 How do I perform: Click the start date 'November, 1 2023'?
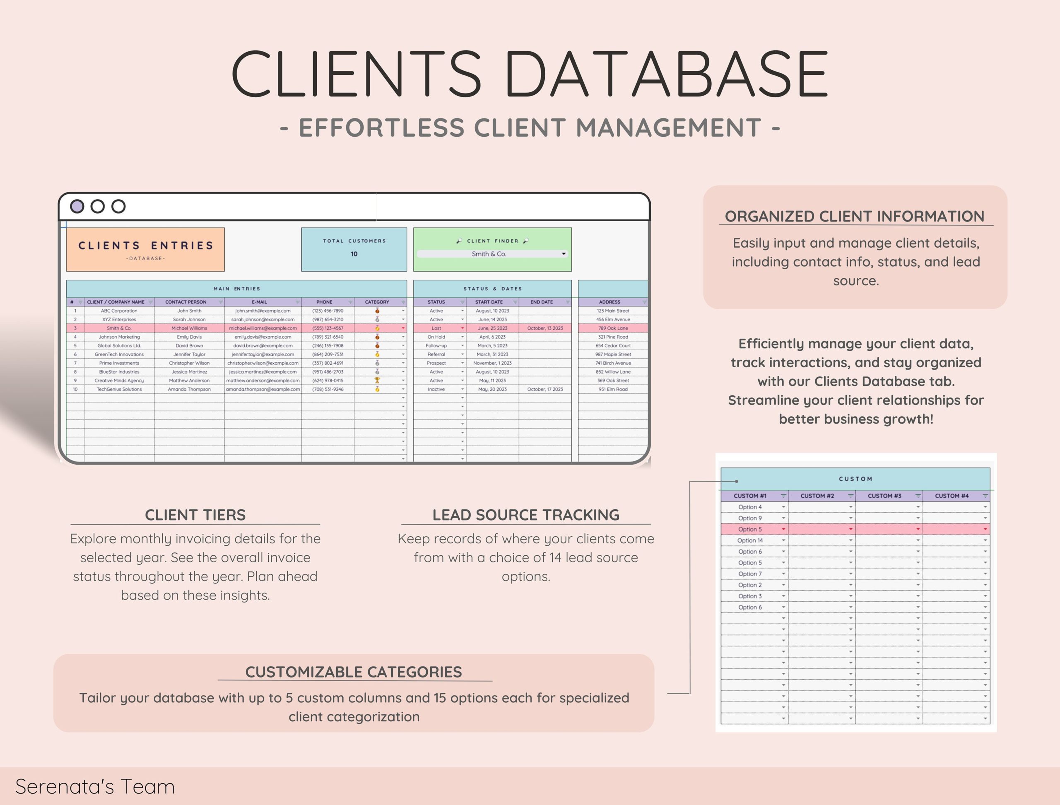click(493, 363)
